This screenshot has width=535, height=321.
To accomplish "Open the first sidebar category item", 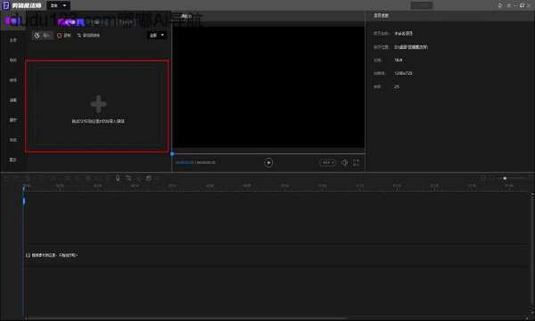I will pos(13,40).
